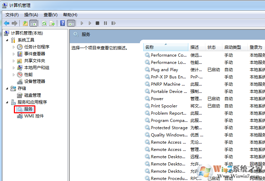
Task: Expand the 任务计划程序 tree node
Action: pos(14,47)
